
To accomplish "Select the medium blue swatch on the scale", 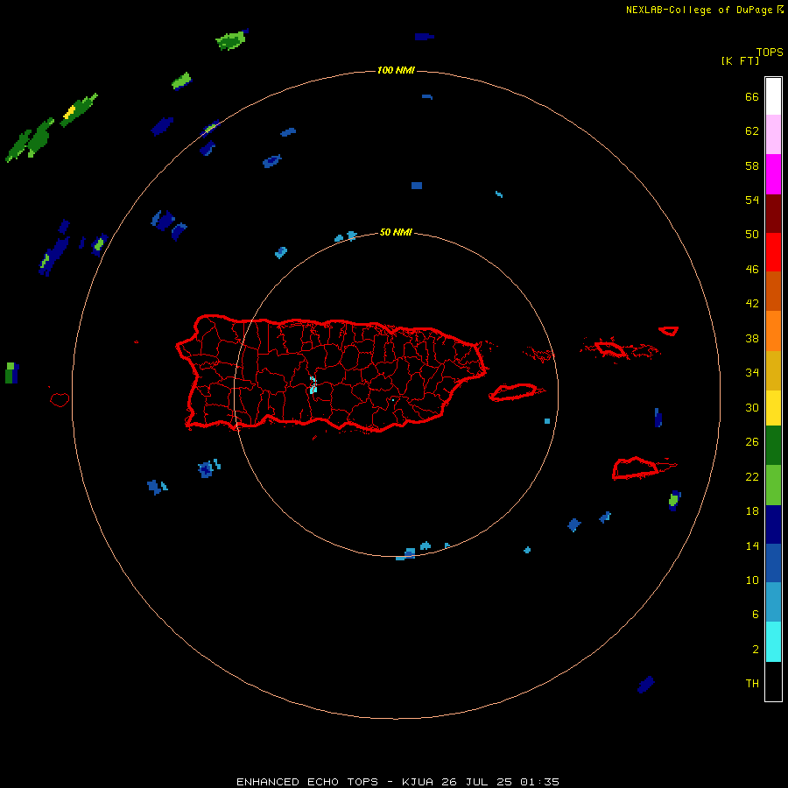I will [773, 563].
